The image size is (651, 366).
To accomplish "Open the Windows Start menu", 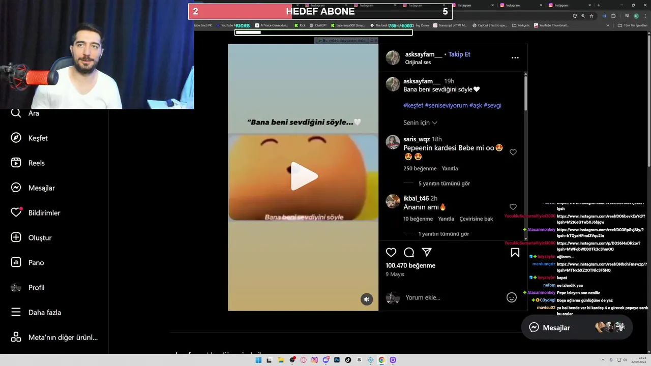I will [x=258, y=360].
